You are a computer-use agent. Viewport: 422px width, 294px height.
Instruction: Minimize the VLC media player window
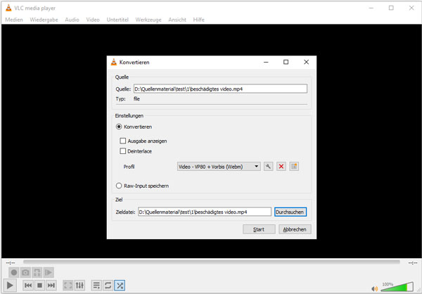[x=371, y=8]
